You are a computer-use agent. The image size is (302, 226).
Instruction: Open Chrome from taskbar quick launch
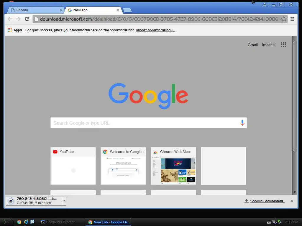click(x=19, y=222)
